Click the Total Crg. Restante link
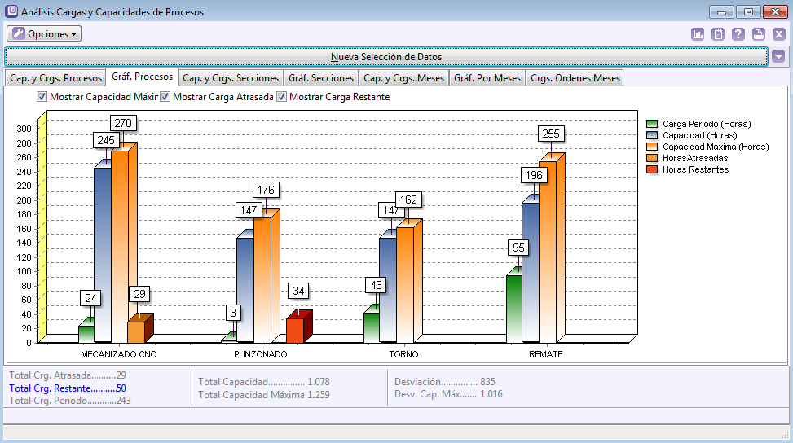 pyautogui.click(x=67, y=388)
